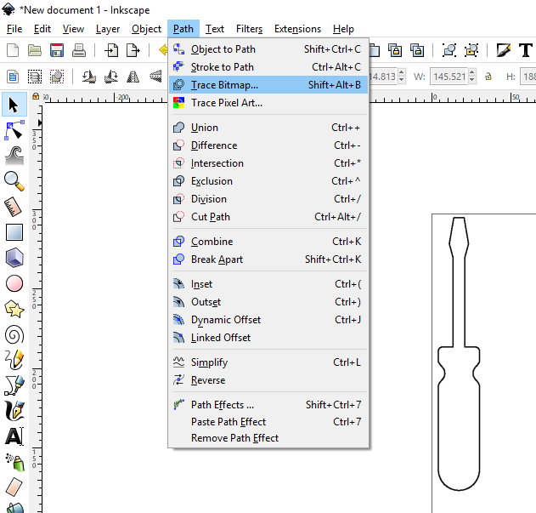Viewport: 536px width, 513px height.
Task: Decrease the W value with down arrow
Action: [x=472, y=80]
